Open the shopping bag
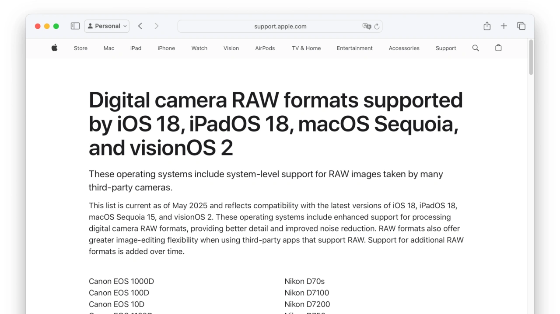 [x=498, y=48]
